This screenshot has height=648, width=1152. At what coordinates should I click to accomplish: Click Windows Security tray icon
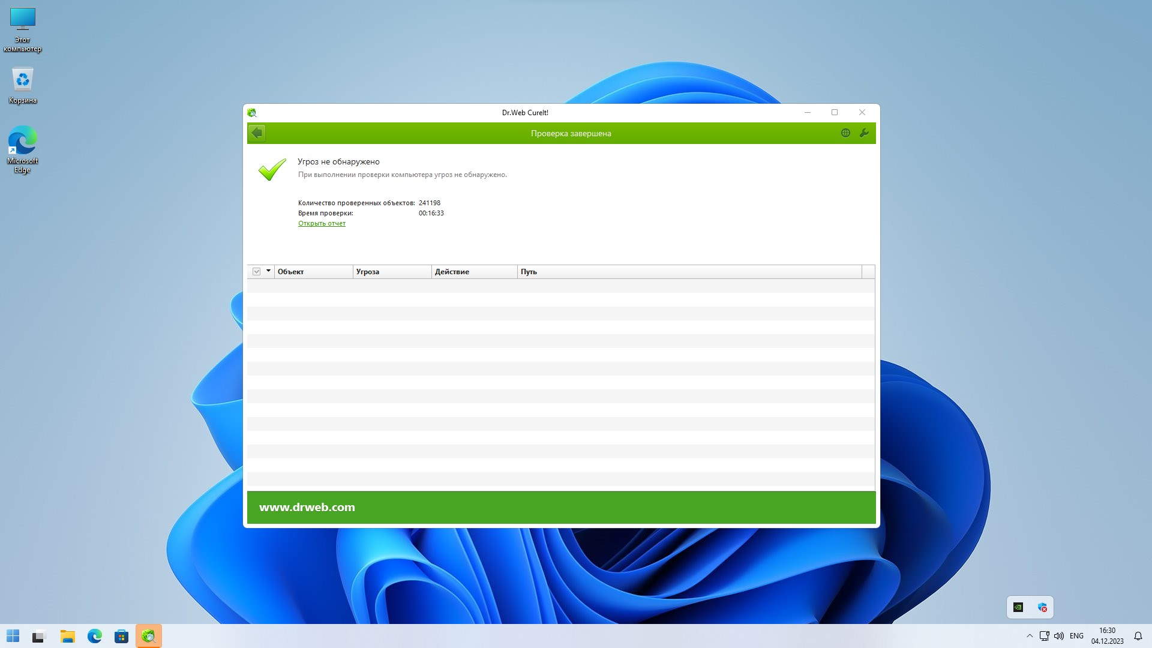pyautogui.click(x=1042, y=607)
